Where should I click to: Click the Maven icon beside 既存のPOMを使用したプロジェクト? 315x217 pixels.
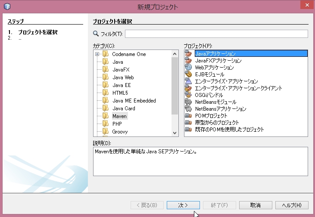click(x=188, y=129)
